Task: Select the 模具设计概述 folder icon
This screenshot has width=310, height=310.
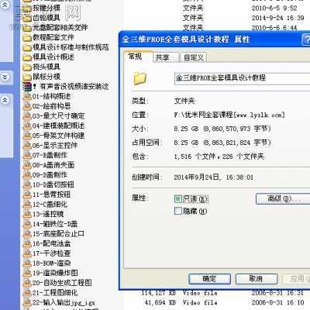Action: [27, 57]
